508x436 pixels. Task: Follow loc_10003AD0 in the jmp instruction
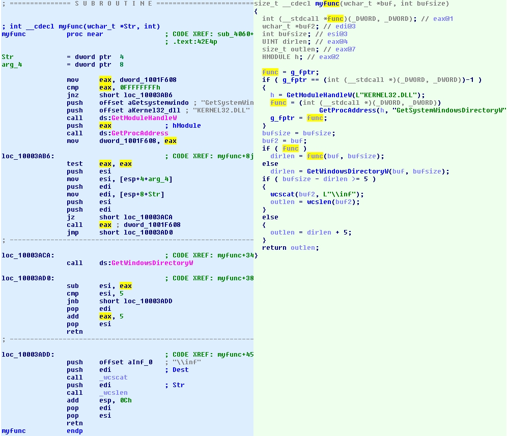click(x=148, y=232)
